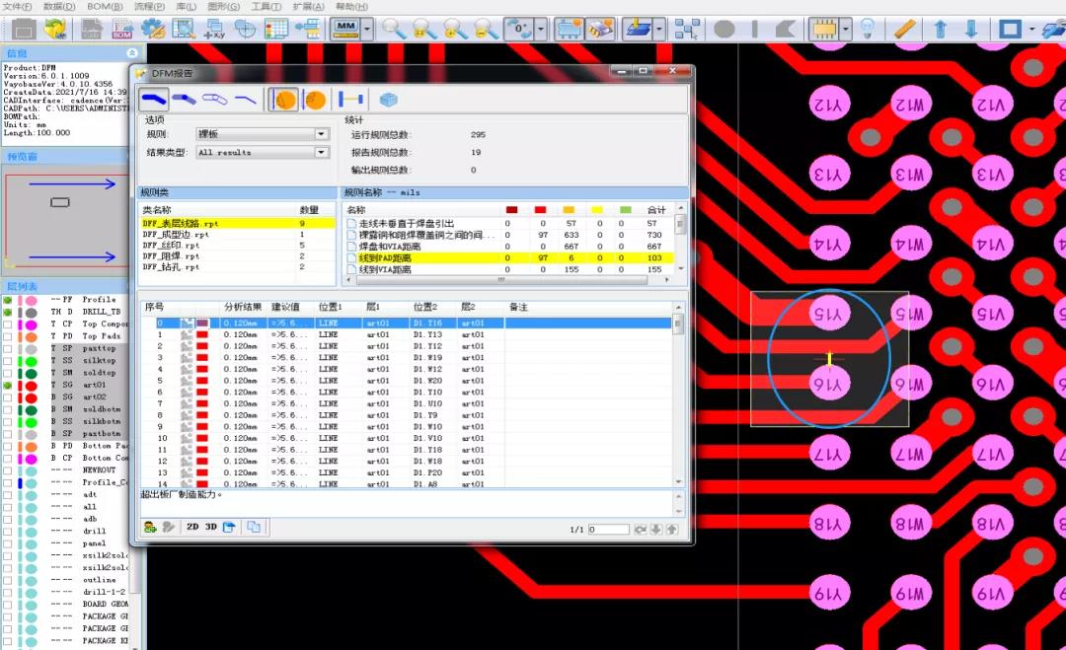This screenshot has height=650, width=1066.
Task: Click the blue spacing measurement icon in DFM report
Action: click(x=350, y=99)
